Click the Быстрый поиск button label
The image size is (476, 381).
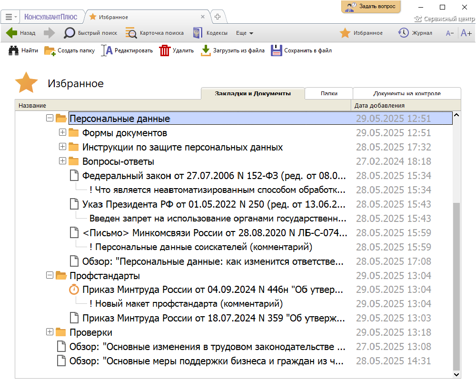click(x=98, y=33)
